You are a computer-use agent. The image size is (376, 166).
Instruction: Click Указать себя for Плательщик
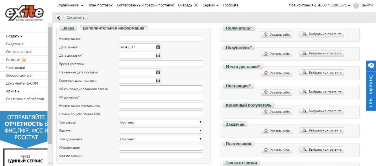click(276, 150)
